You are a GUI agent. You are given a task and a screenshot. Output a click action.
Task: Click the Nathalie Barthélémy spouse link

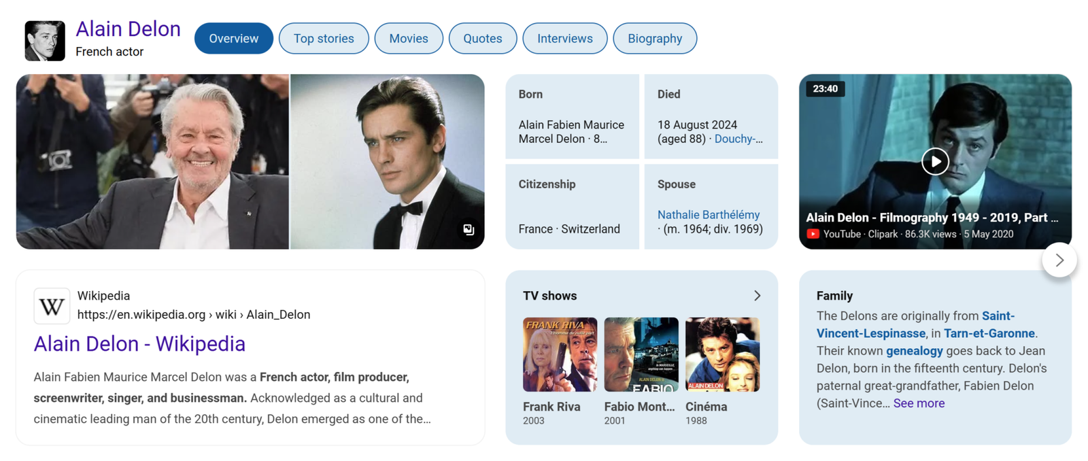pyautogui.click(x=709, y=215)
